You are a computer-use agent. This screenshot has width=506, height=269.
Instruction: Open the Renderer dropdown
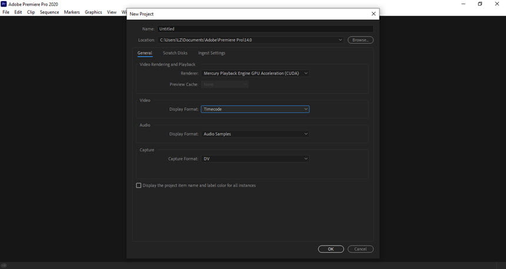pos(255,73)
